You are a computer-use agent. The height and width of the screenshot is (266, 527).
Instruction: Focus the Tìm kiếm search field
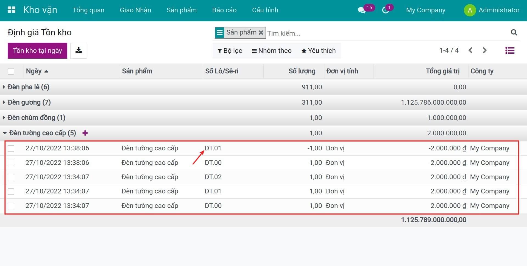click(384, 33)
